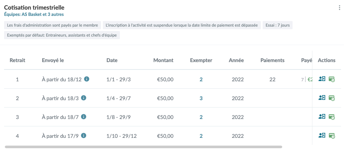Click the Montant column header
344x153 pixels.
(x=163, y=60)
